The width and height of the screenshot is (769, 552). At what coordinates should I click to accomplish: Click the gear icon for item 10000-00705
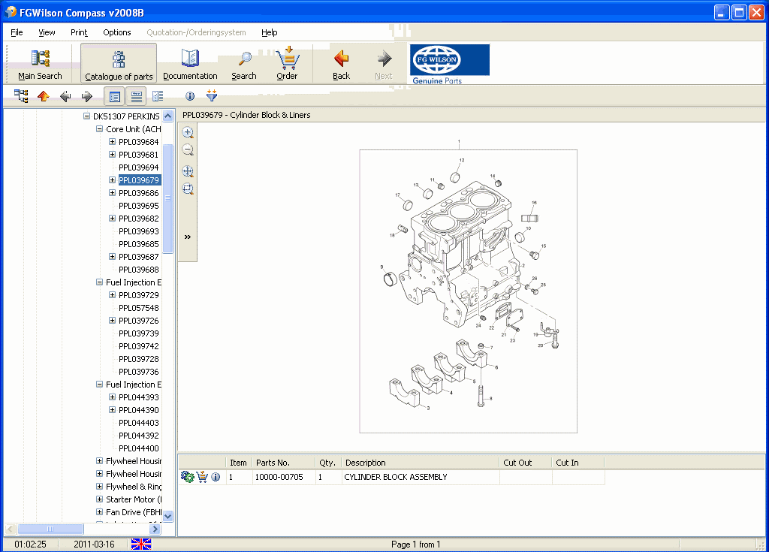pyautogui.click(x=187, y=476)
